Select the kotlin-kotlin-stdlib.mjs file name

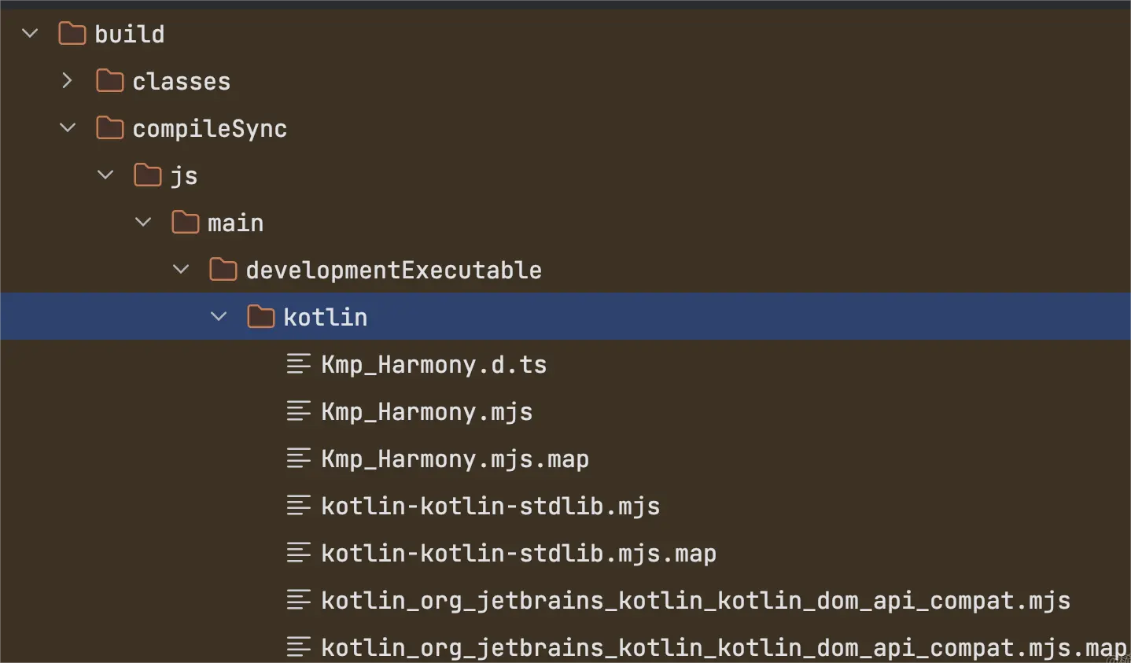pos(491,506)
